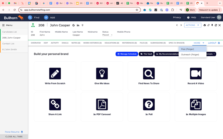Click the Parse Resume link
This screenshot has height=139, width=223.
(x=12, y=132)
